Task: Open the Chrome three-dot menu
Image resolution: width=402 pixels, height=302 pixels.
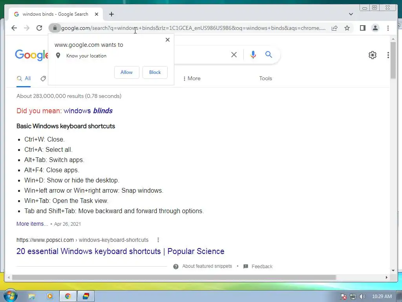Action: click(x=388, y=28)
